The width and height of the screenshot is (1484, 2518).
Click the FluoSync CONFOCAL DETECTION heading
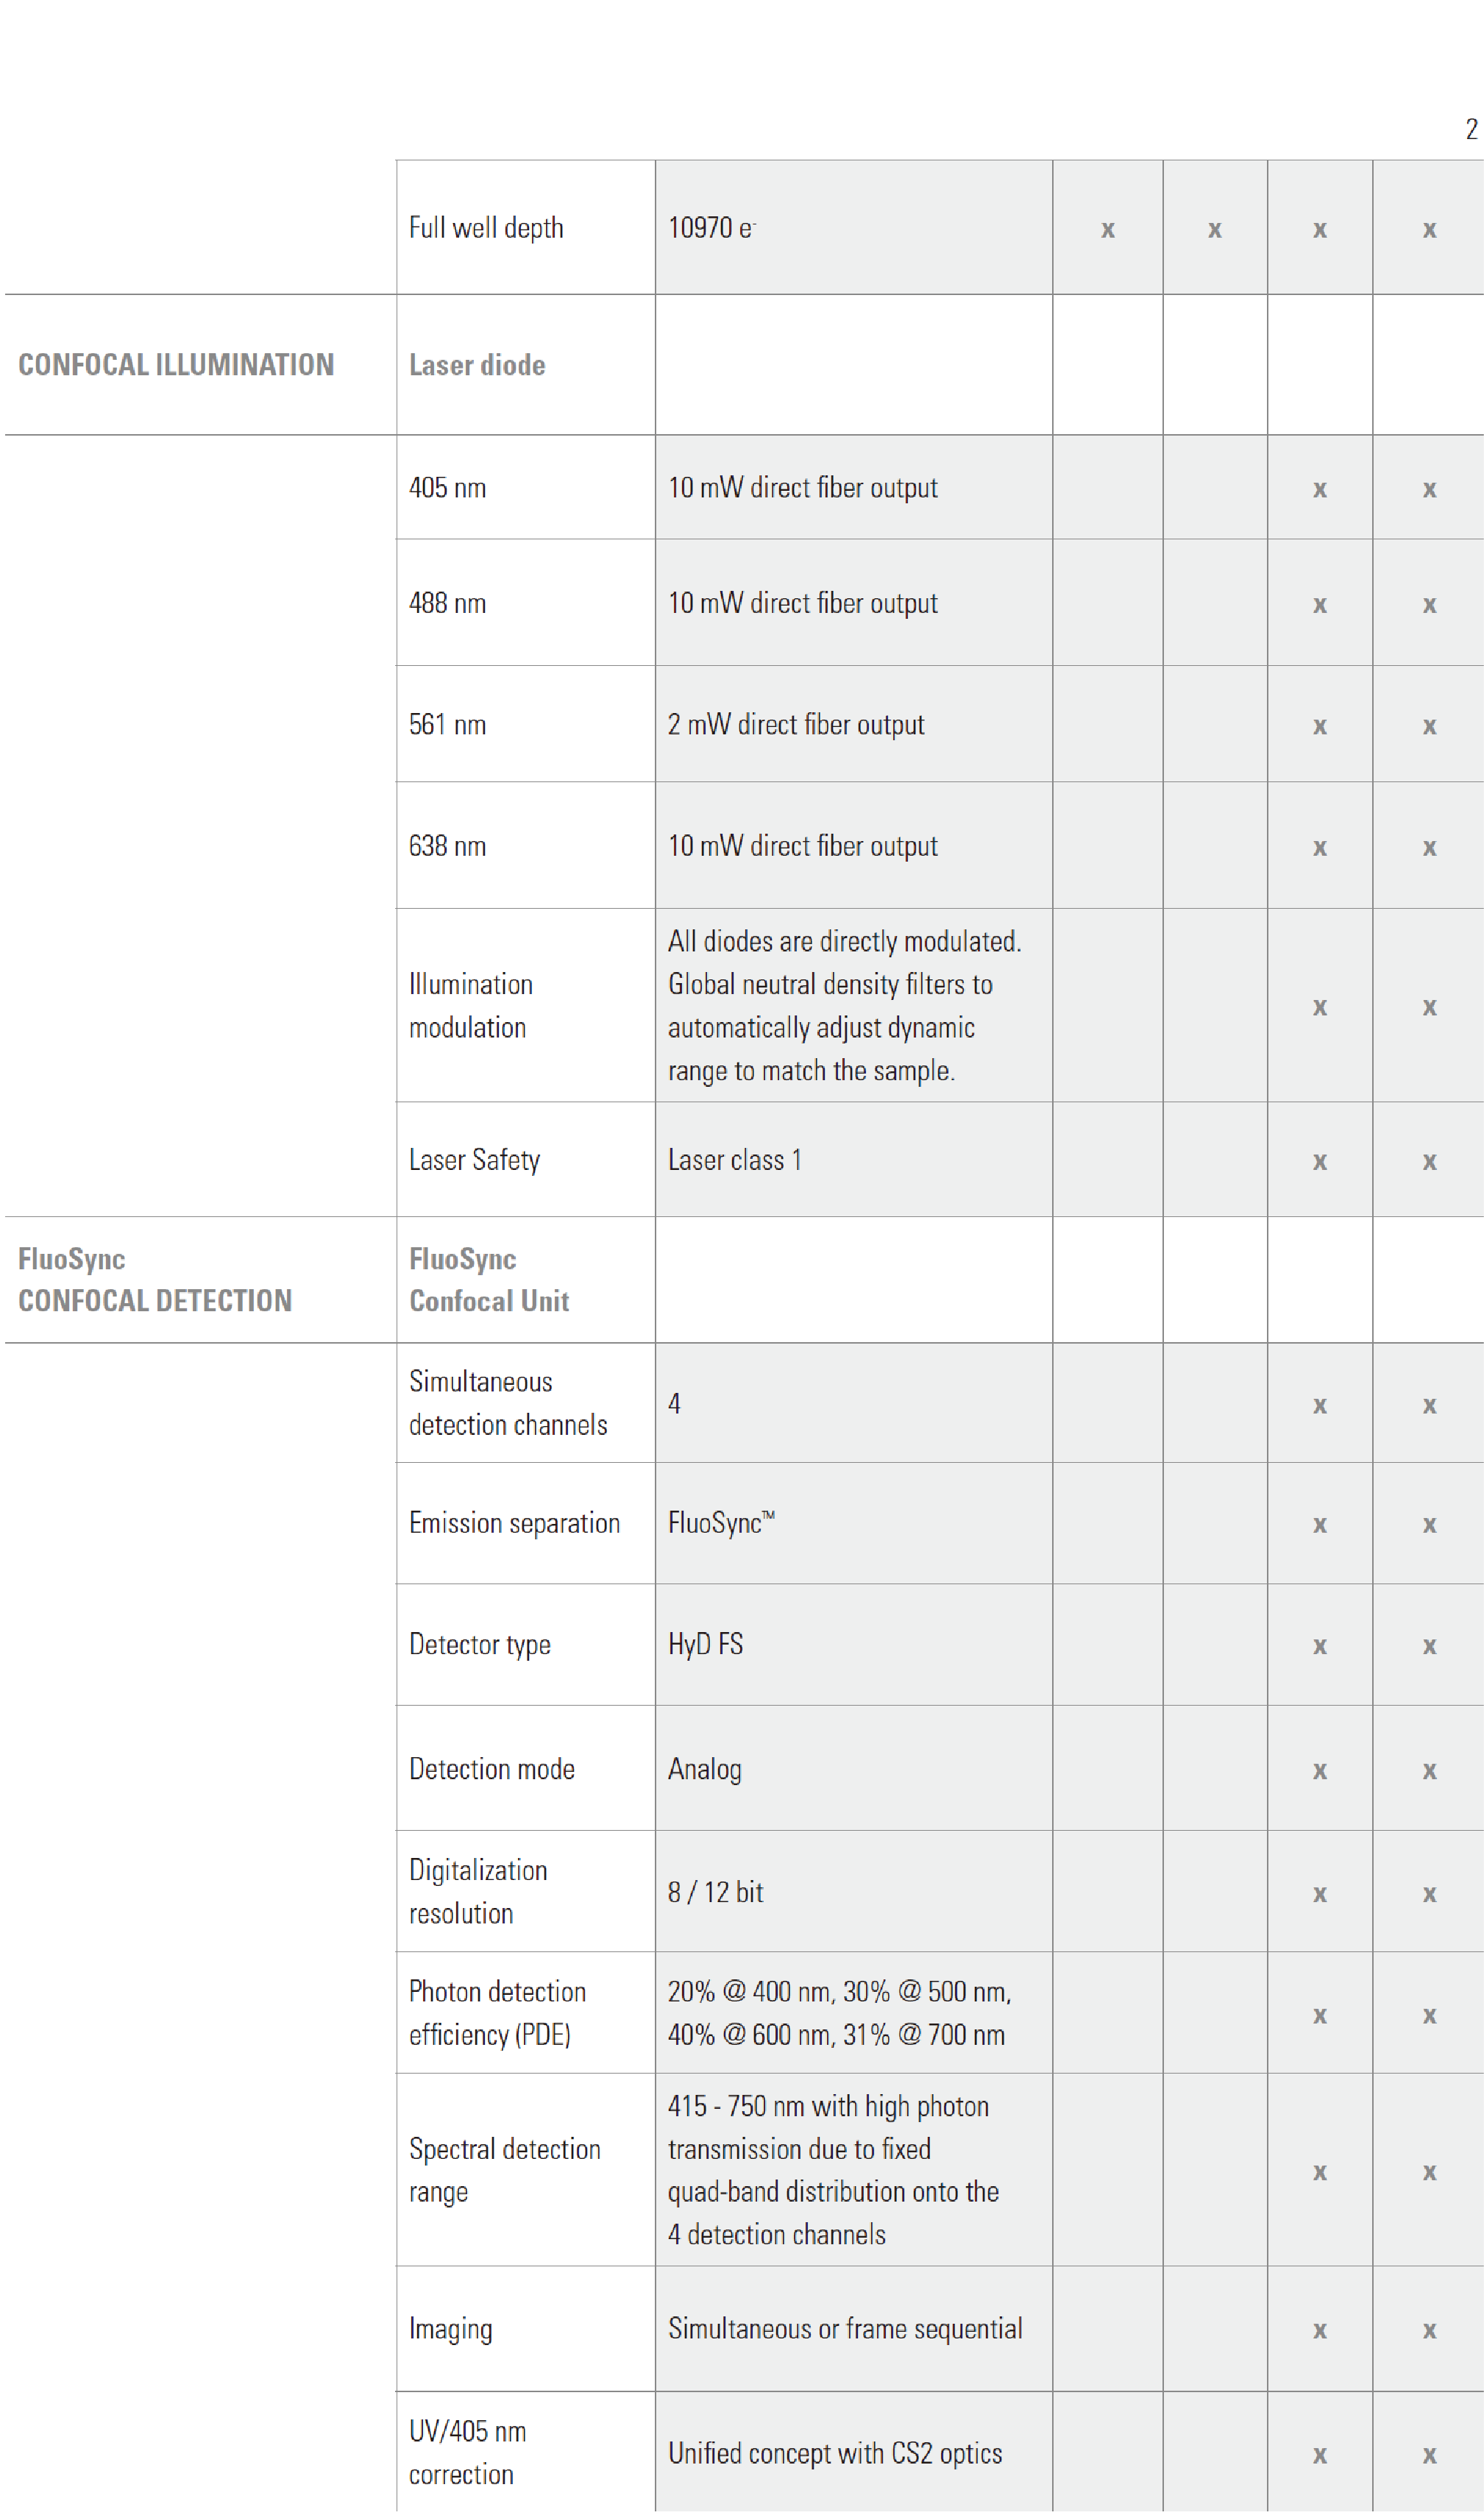pyautogui.click(x=155, y=1280)
